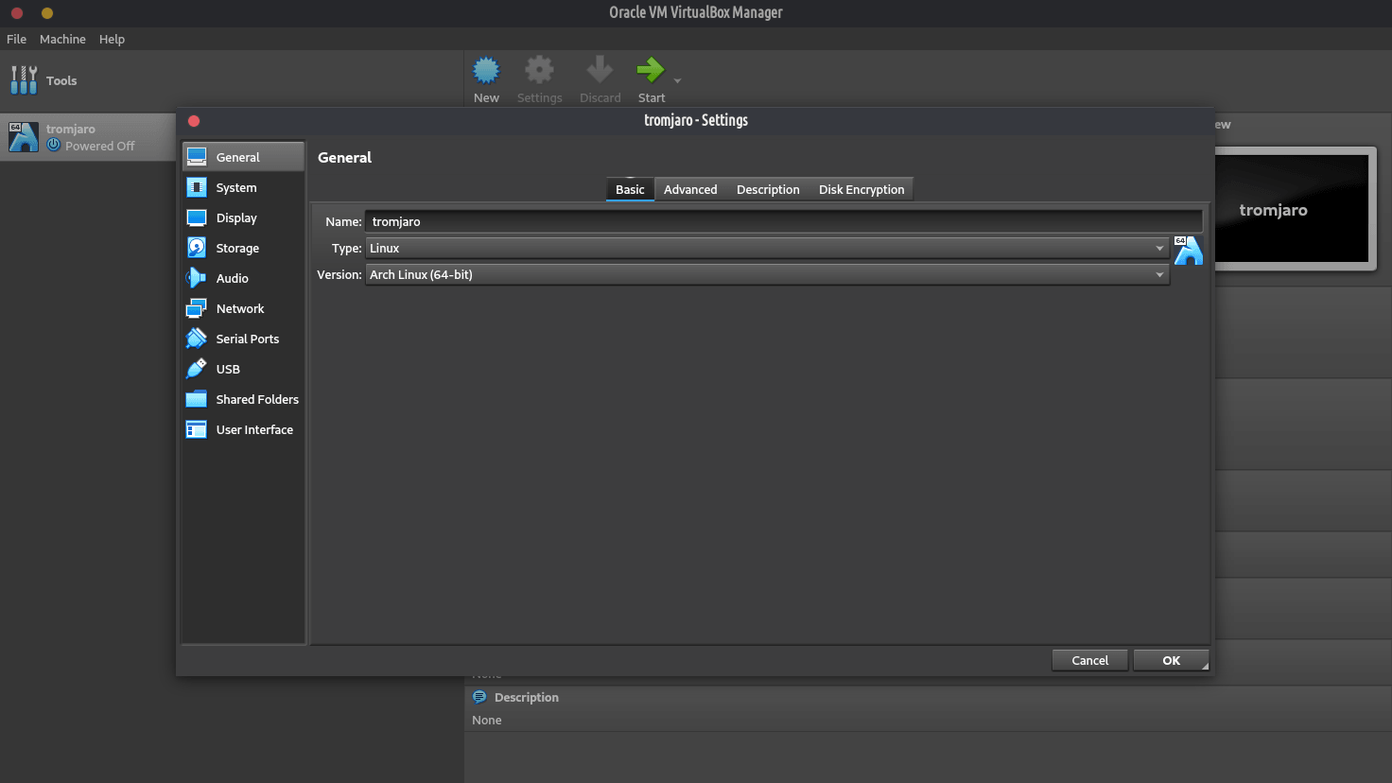The height and width of the screenshot is (783, 1392).
Task: Expand the Version dropdown showing Arch Linux
Action: point(767,274)
